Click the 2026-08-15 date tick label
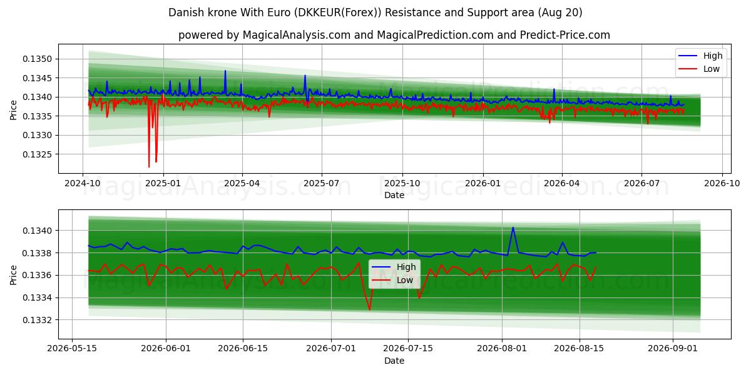This screenshot has height=375, width=751. [x=580, y=349]
